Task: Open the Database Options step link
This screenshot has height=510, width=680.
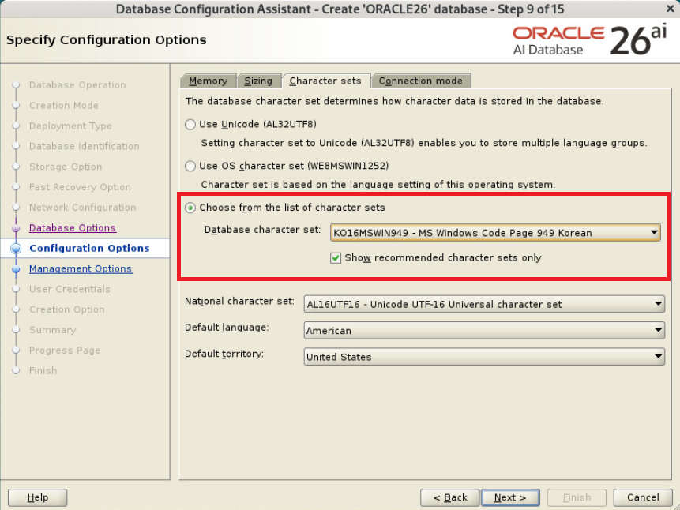Action: click(x=73, y=228)
